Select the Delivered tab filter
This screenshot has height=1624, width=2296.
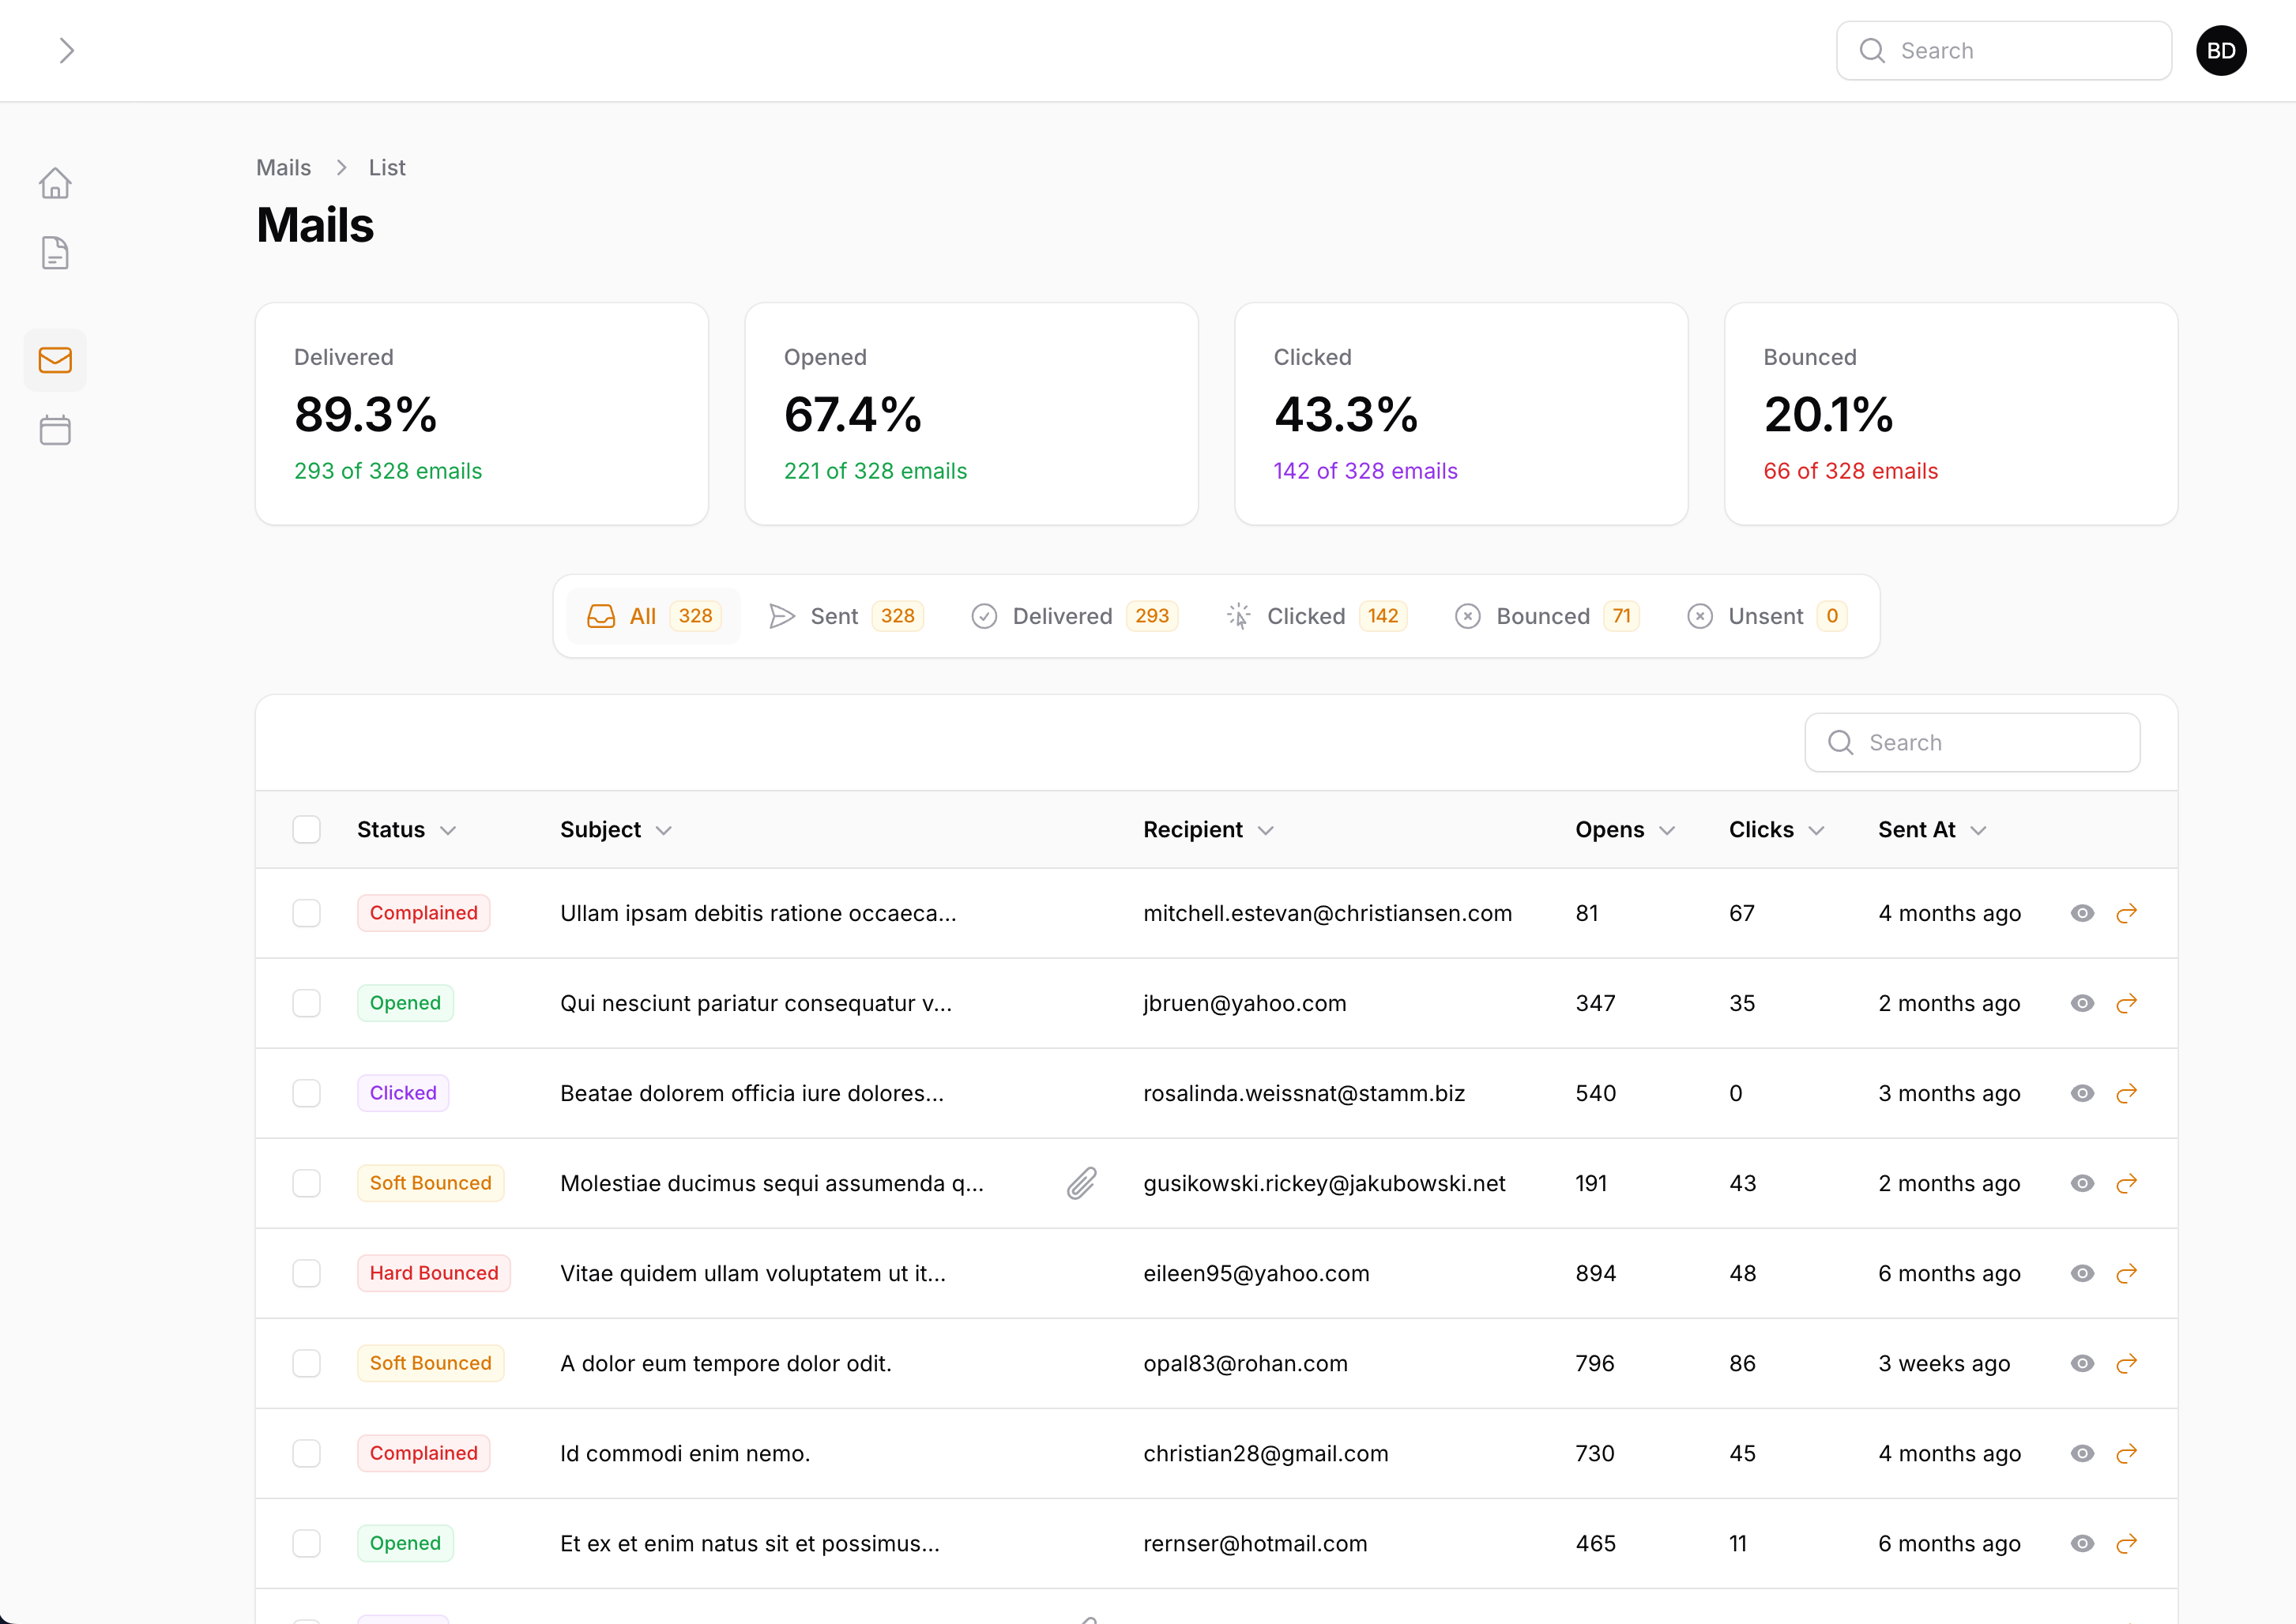click(x=1062, y=615)
